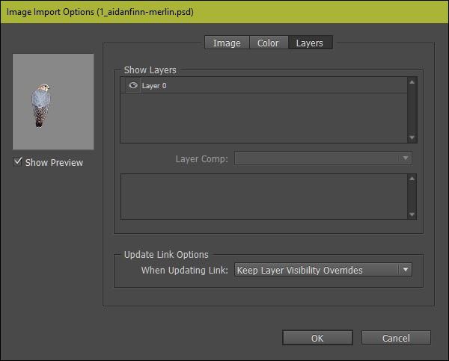This screenshot has width=449, height=361.
Task: Click Show Layers list scroll up arrow
Action: (412, 82)
